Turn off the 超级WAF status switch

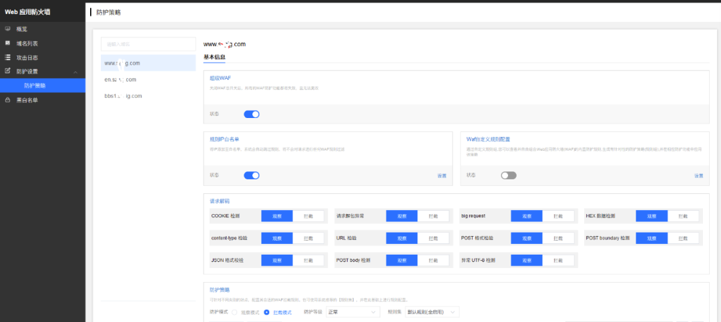pyautogui.click(x=251, y=114)
